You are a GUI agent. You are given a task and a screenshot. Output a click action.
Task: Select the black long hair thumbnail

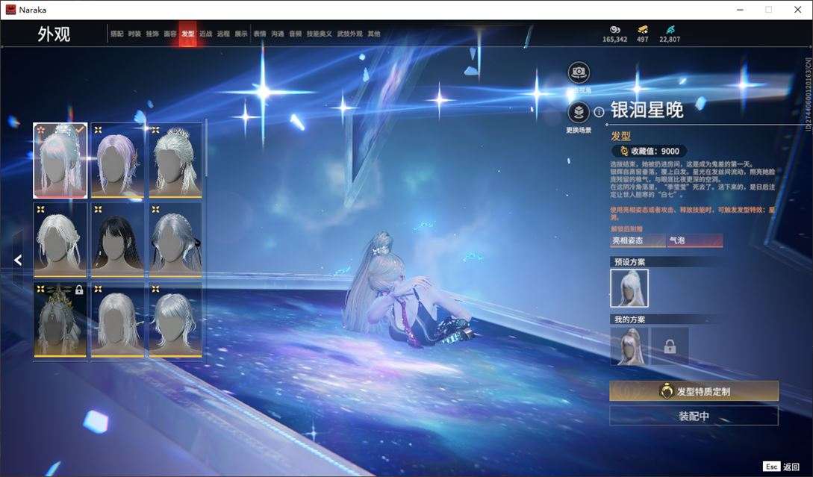(118, 240)
